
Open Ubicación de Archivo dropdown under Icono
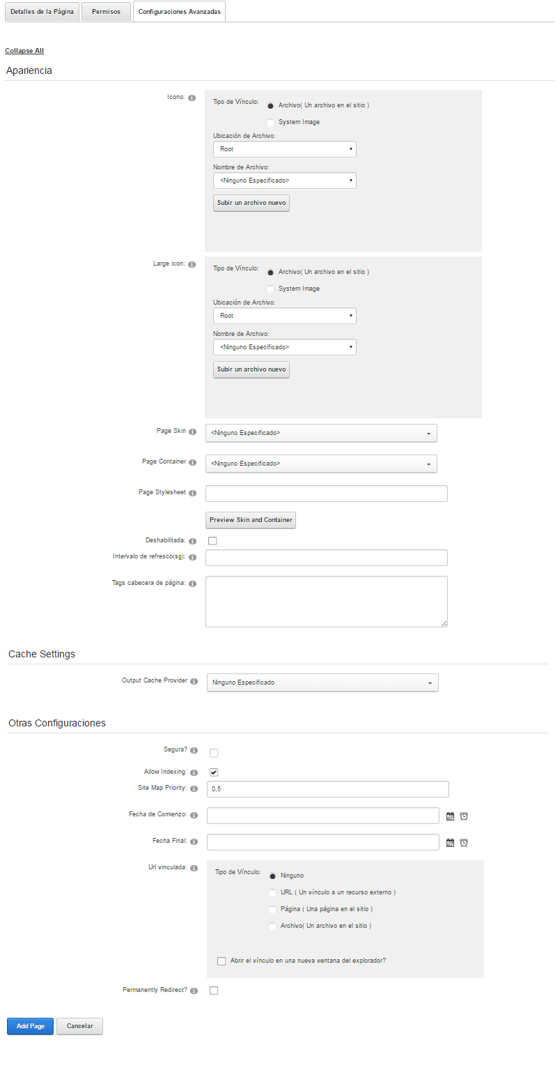[285, 149]
